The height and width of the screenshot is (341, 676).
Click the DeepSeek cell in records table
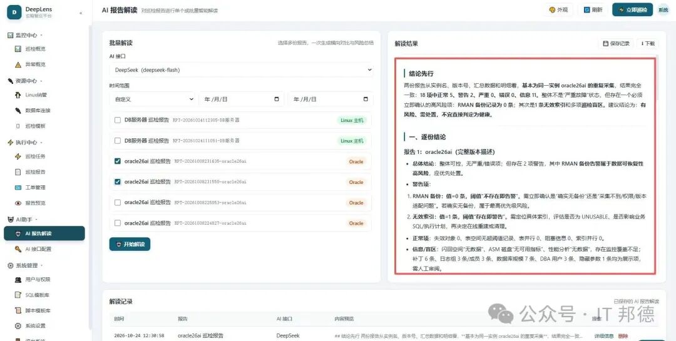click(288, 336)
